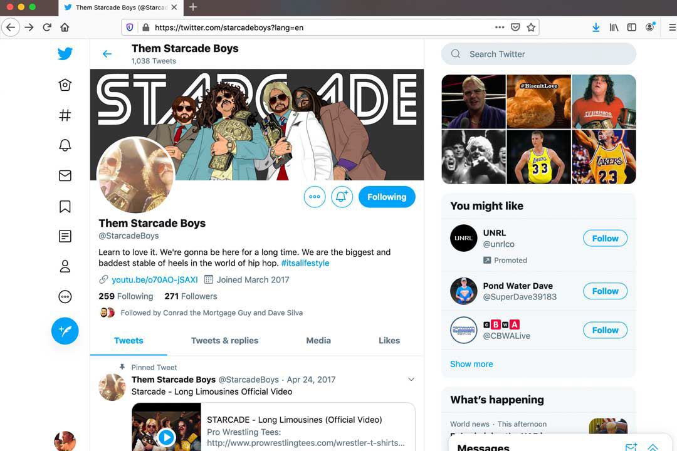Open pinned tweet options chevron
Image resolution: width=677 pixels, height=451 pixels.
[411, 380]
